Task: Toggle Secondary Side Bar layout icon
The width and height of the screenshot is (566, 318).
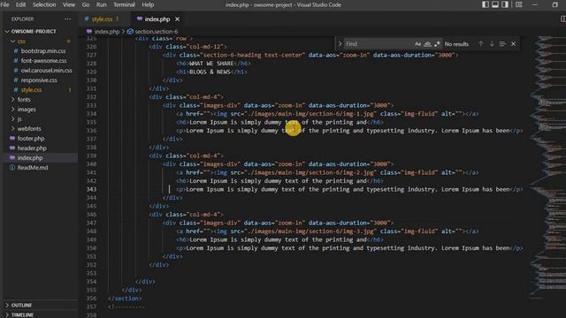Action: pyautogui.click(x=505, y=4)
